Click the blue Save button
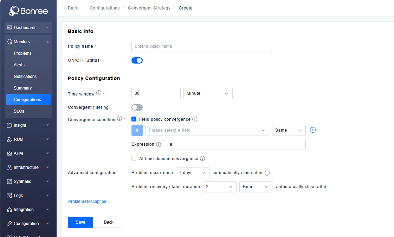 [x=80, y=222]
